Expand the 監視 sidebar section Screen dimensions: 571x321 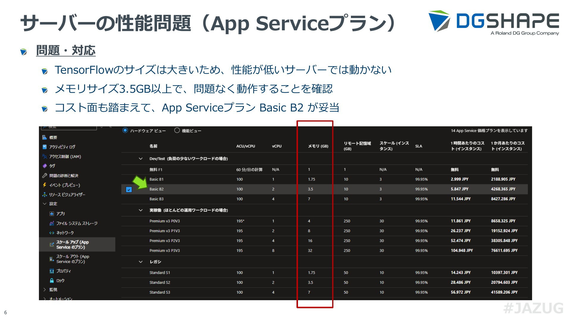pos(45,289)
